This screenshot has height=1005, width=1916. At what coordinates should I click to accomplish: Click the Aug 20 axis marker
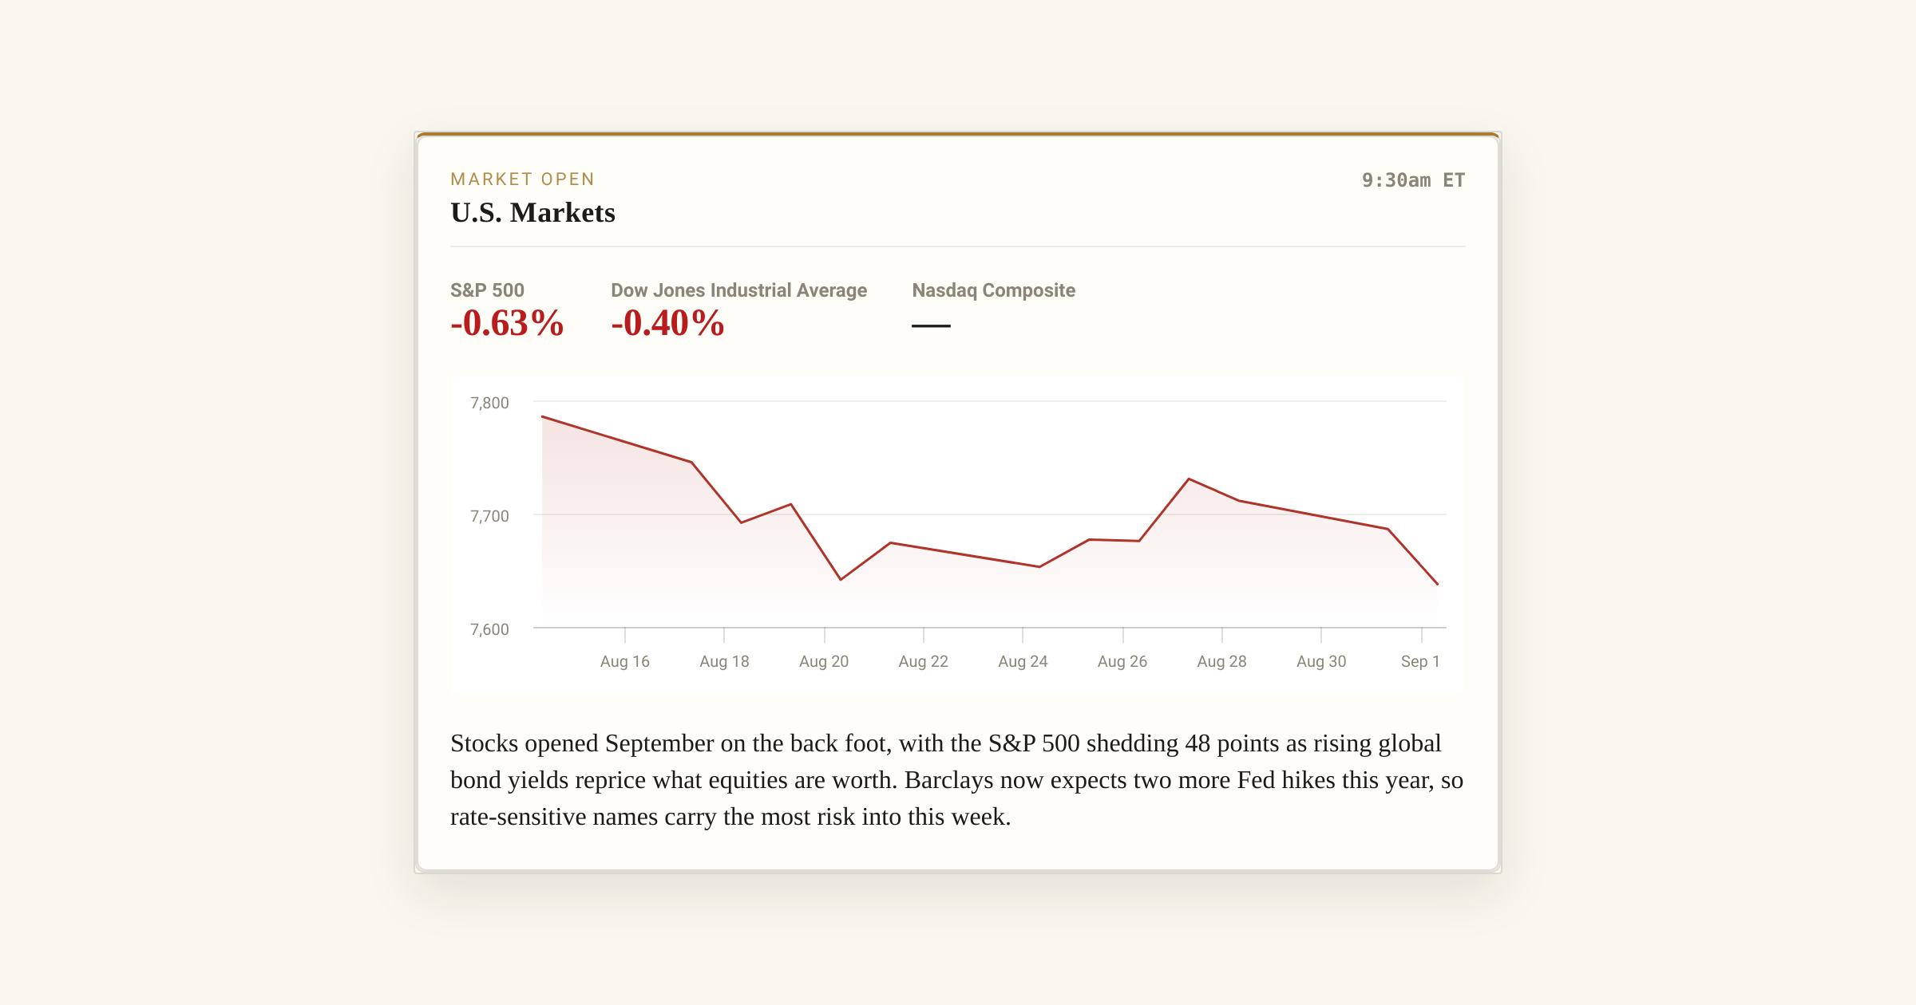tap(823, 661)
